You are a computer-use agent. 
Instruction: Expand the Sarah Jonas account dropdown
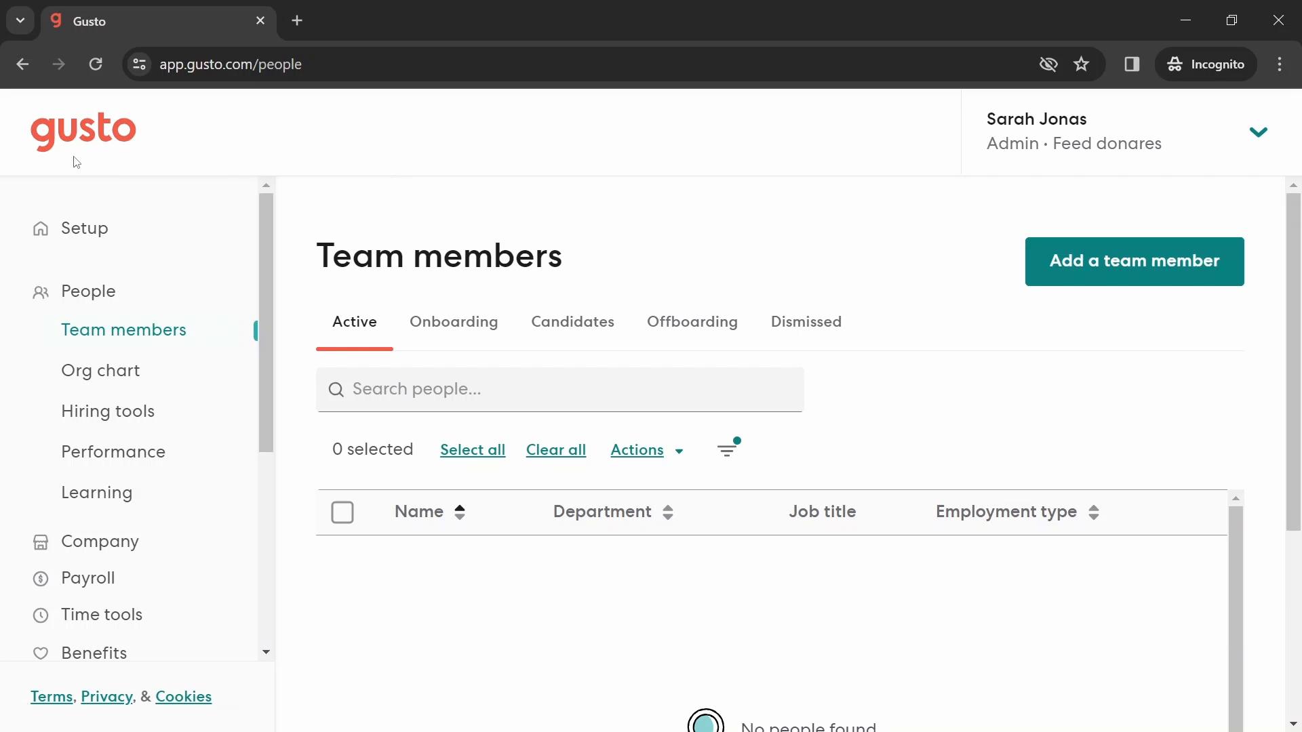[1259, 131]
